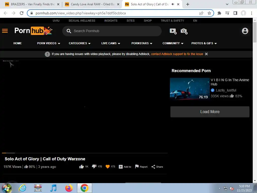
Task: Open contact Adblock support link
Action: coord(177,54)
